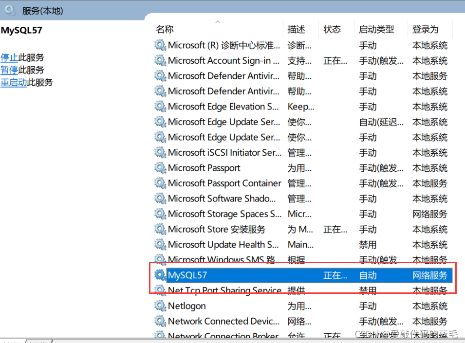
Task: Click gear icon of Microsoft Passport Container service
Action: click(x=160, y=183)
